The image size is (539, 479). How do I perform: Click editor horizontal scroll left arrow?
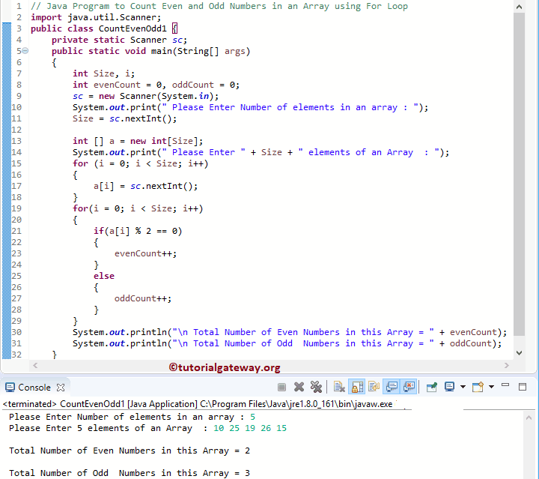click(x=35, y=365)
